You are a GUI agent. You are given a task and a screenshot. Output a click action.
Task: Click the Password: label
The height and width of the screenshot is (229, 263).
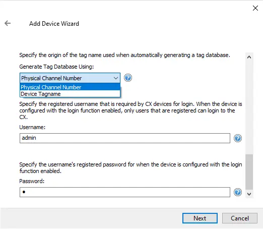pos(32,181)
